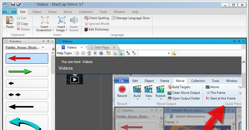Switch to the Collection ribbon tab
This screenshot has width=249, height=130.
(x=86, y=12)
